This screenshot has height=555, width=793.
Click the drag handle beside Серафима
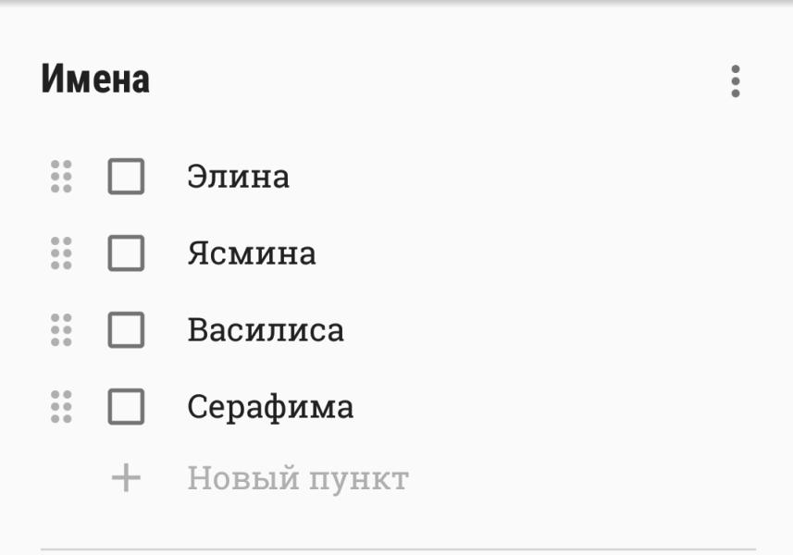coord(61,407)
